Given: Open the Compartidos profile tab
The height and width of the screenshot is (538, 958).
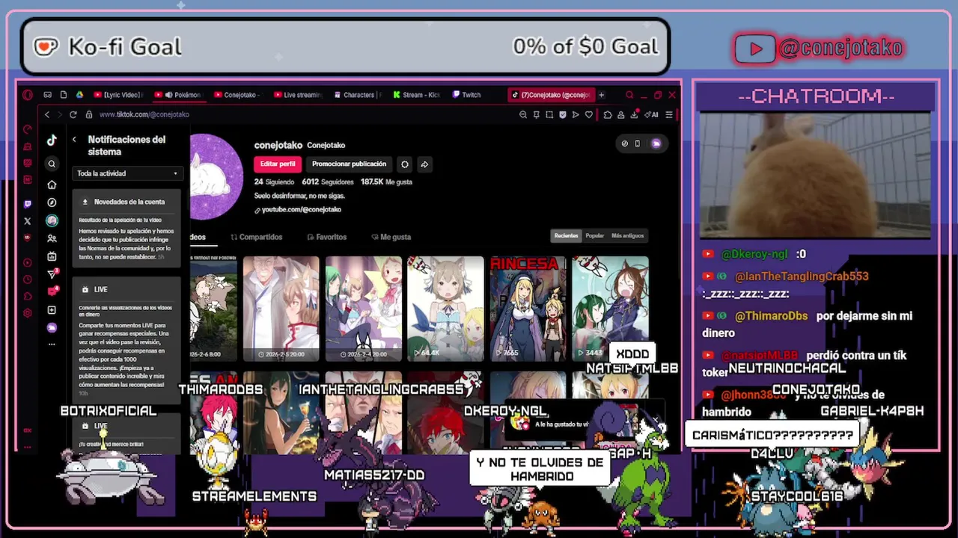Looking at the screenshot, I should tap(257, 237).
